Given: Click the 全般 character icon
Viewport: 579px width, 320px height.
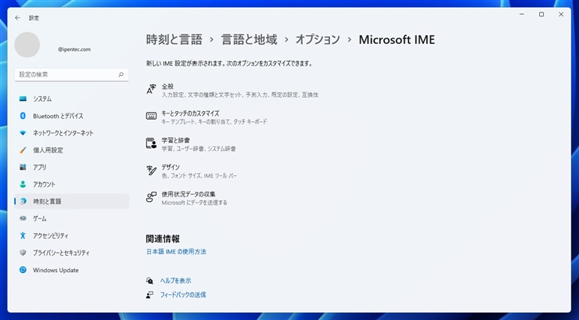Looking at the screenshot, I should 151,90.
